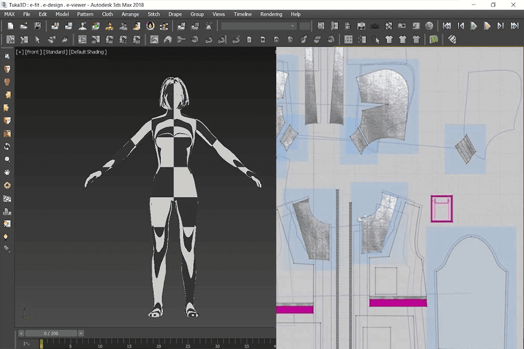Click the green fabric roll toolbar icon

coord(433,39)
